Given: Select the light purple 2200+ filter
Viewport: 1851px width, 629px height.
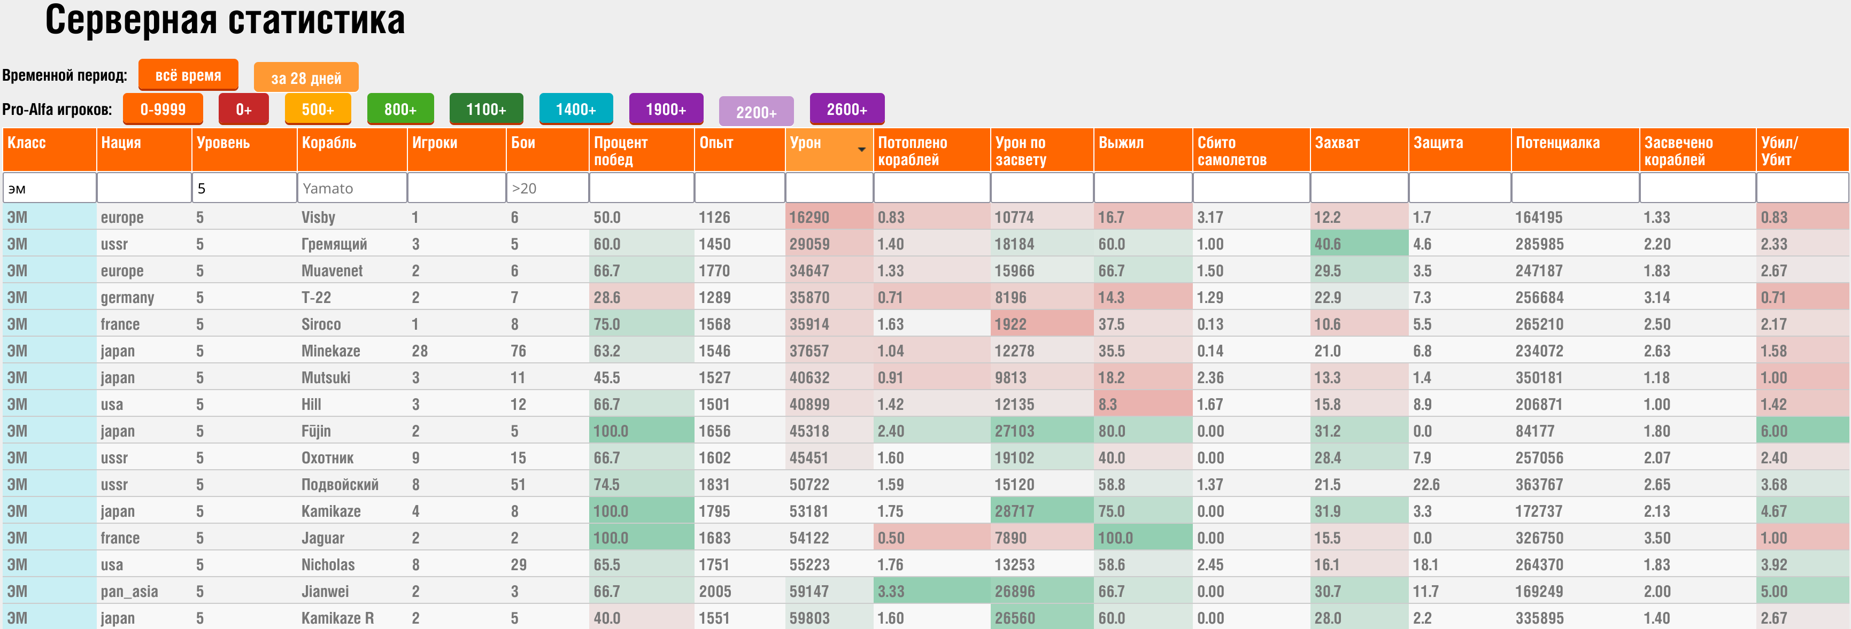Looking at the screenshot, I should pyautogui.click(x=756, y=112).
